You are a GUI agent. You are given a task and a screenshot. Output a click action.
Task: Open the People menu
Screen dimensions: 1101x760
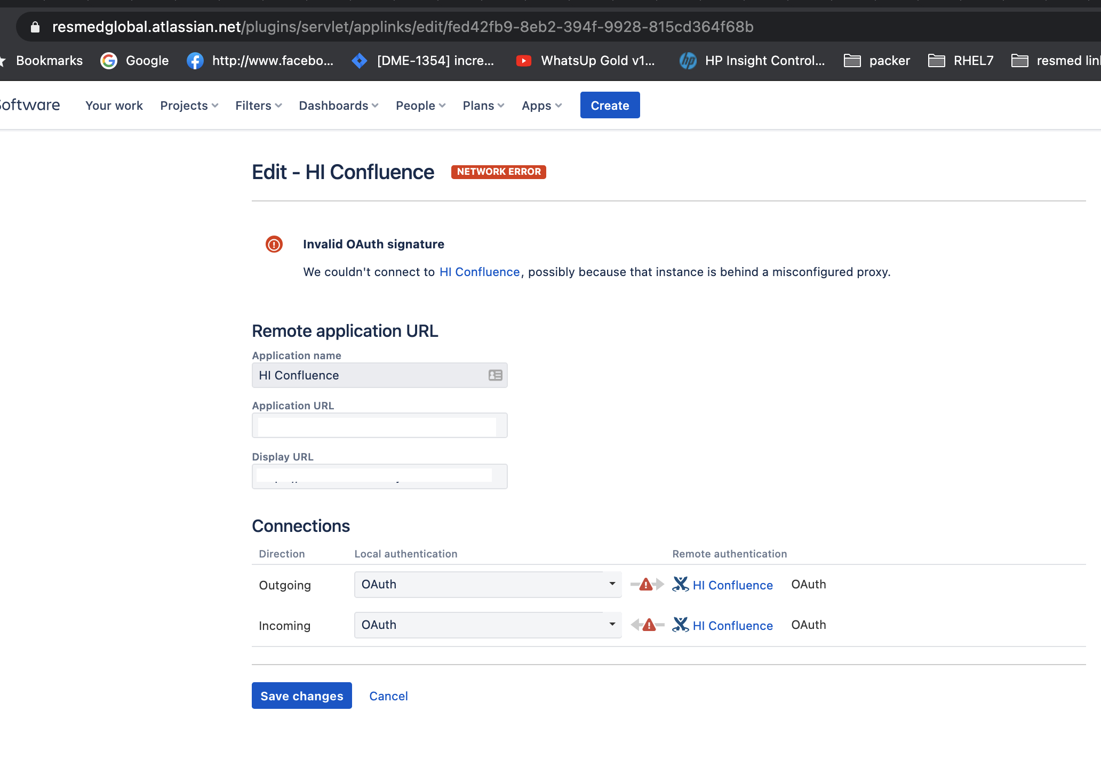click(420, 106)
